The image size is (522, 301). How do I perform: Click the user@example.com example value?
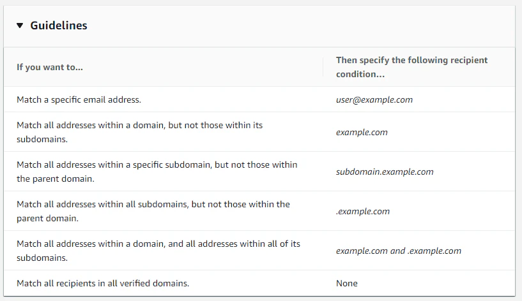374,99
